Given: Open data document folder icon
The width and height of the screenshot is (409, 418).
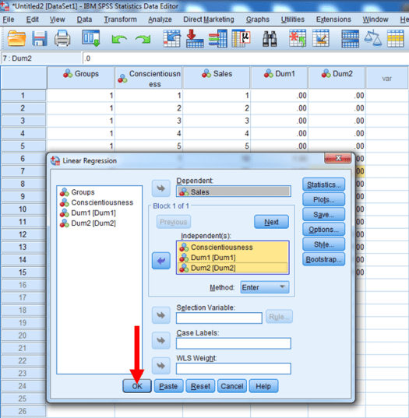Looking at the screenshot, I should (16, 38).
